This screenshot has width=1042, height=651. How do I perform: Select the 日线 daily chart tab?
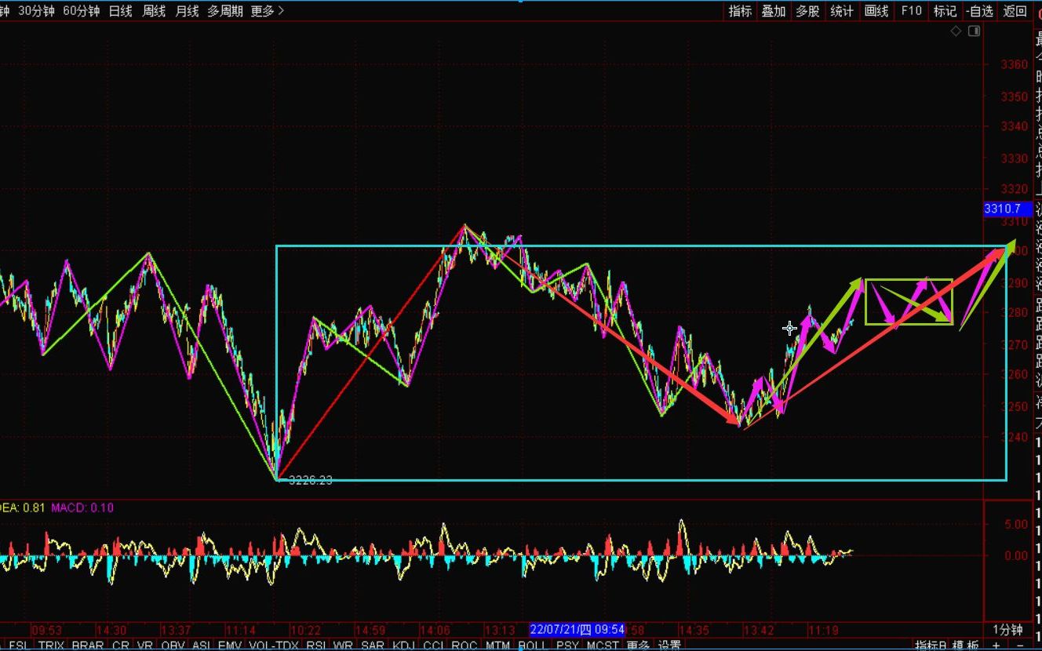120,11
